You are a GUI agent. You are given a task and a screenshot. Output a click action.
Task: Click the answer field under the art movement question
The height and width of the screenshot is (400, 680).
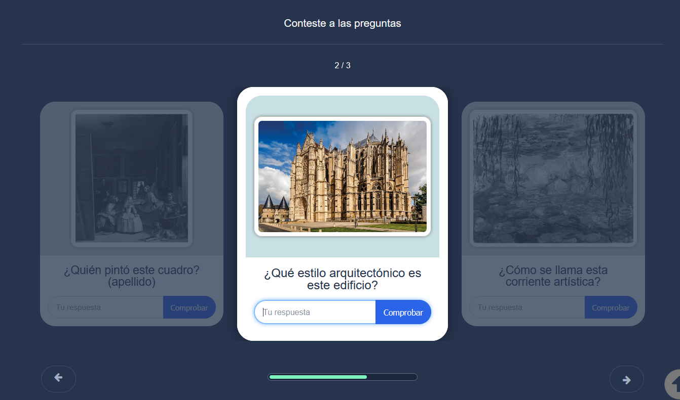click(x=527, y=307)
